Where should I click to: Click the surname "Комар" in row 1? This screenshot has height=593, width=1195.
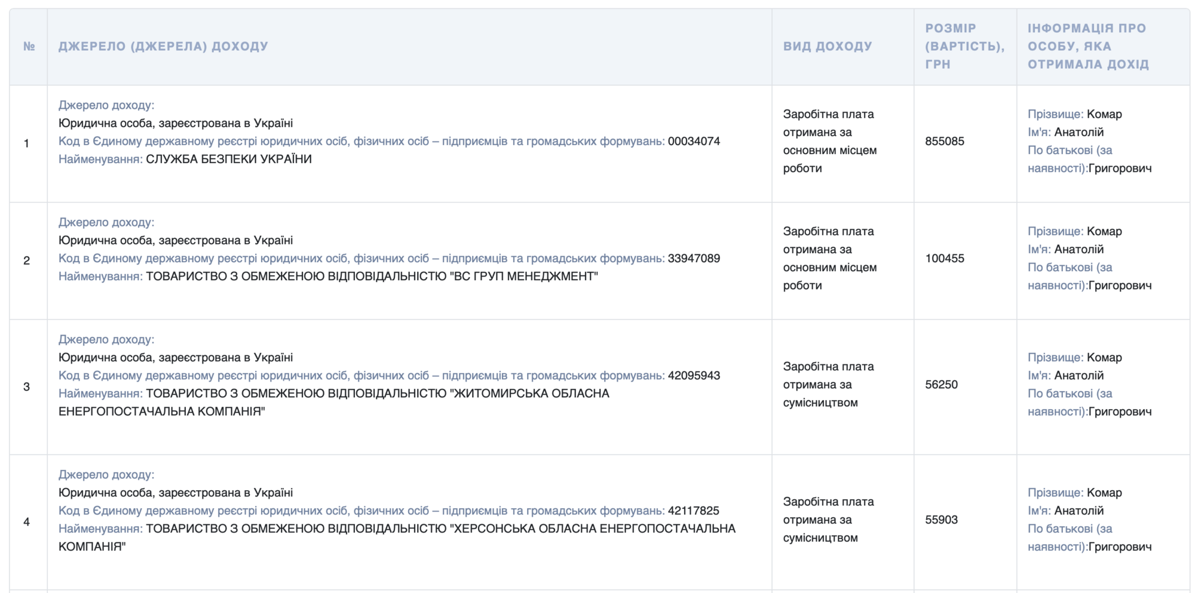1104,114
